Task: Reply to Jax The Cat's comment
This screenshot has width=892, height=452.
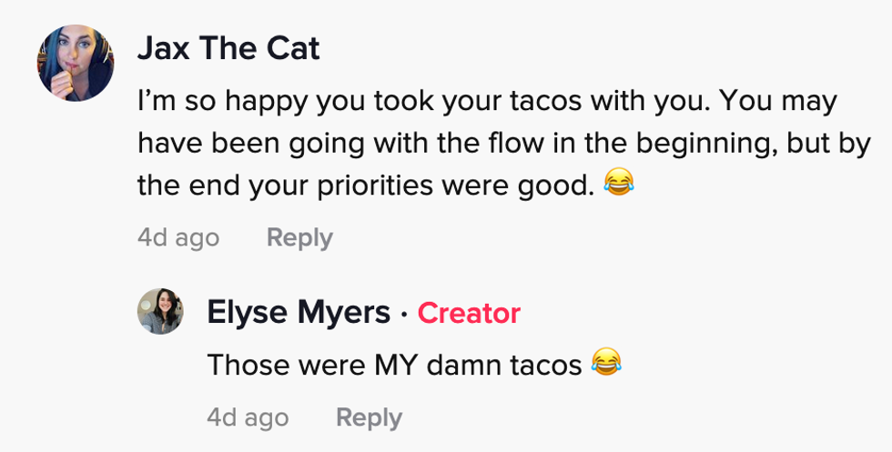Action: coord(299,238)
